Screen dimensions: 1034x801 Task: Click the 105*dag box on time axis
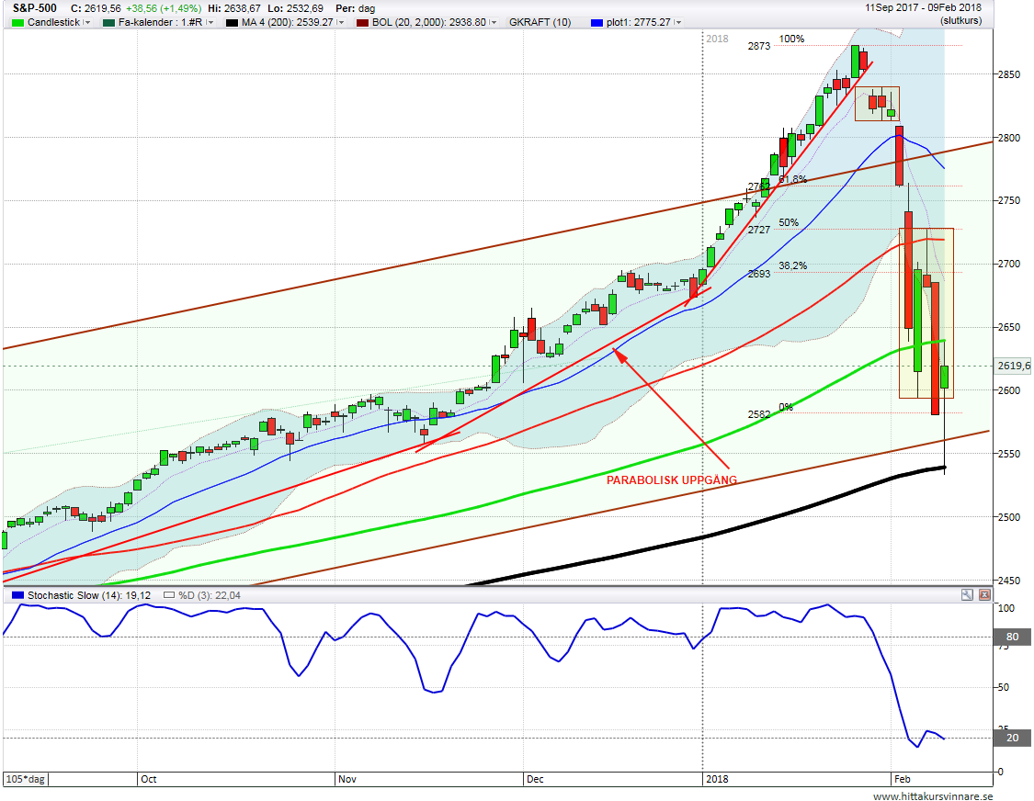pyautogui.click(x=26, y=779)
